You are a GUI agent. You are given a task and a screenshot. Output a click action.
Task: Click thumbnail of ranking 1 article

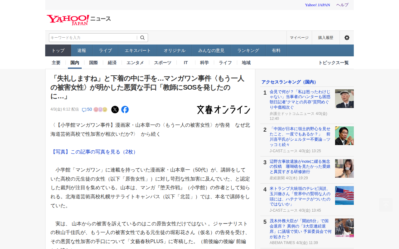(x=344, y=99)
